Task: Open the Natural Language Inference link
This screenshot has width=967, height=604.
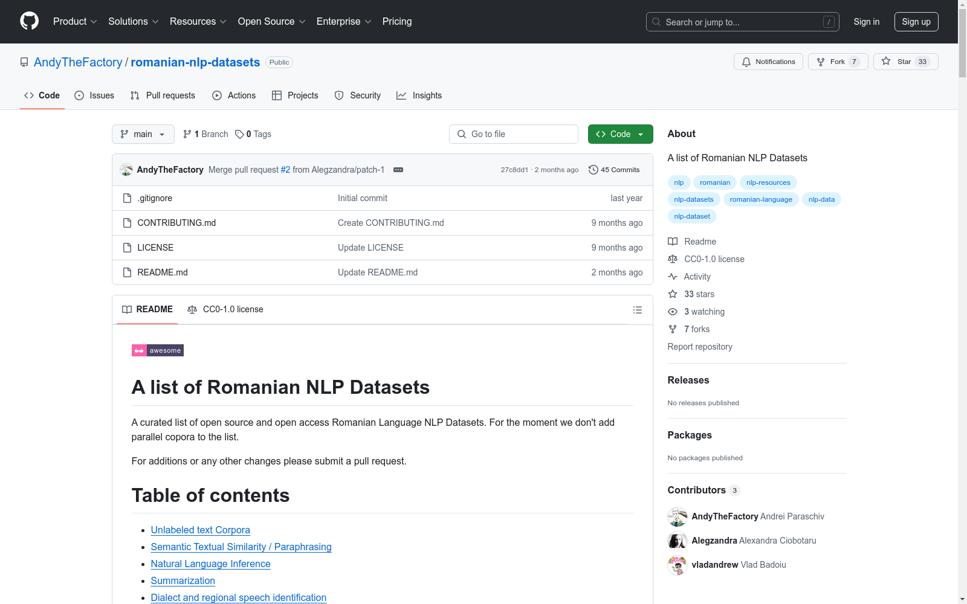Action: coord(211,564)
